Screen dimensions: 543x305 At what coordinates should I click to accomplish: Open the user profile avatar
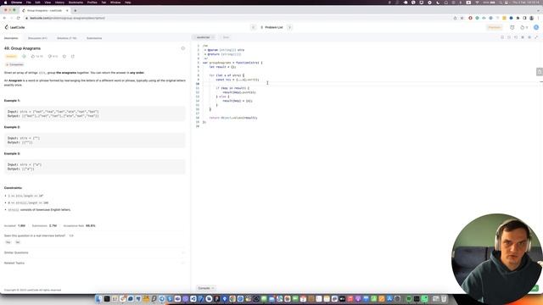click(x=536, y=27)
